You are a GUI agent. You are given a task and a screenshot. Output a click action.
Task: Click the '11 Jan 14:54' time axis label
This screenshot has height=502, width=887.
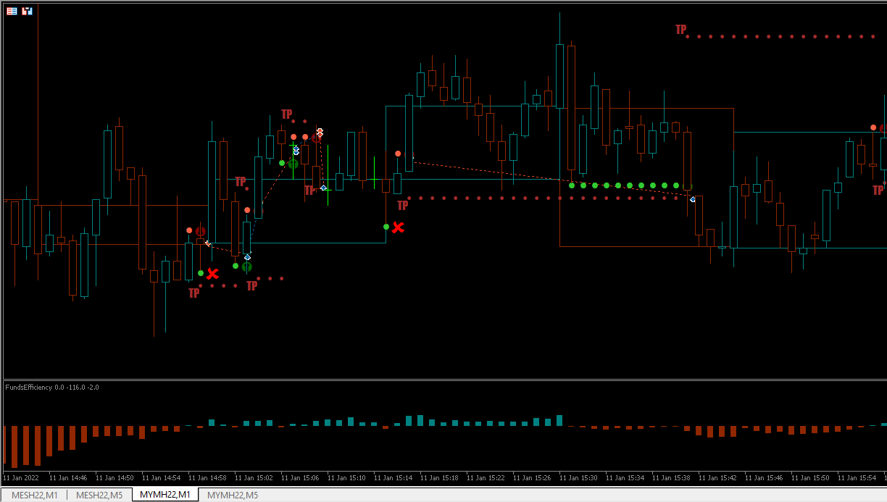point(161,478)
